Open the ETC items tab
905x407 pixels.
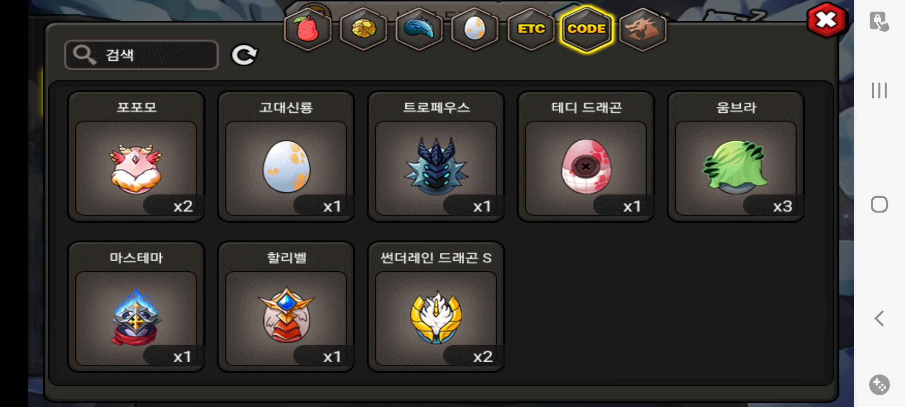(x=531, y=29)
